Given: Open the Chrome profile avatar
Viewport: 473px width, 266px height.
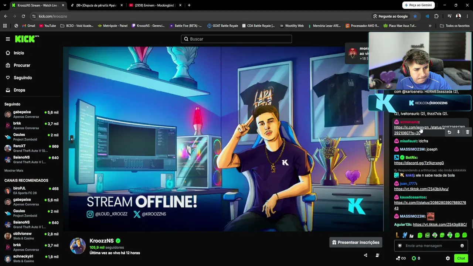Looking at the screenshot, I should (458, 16).
